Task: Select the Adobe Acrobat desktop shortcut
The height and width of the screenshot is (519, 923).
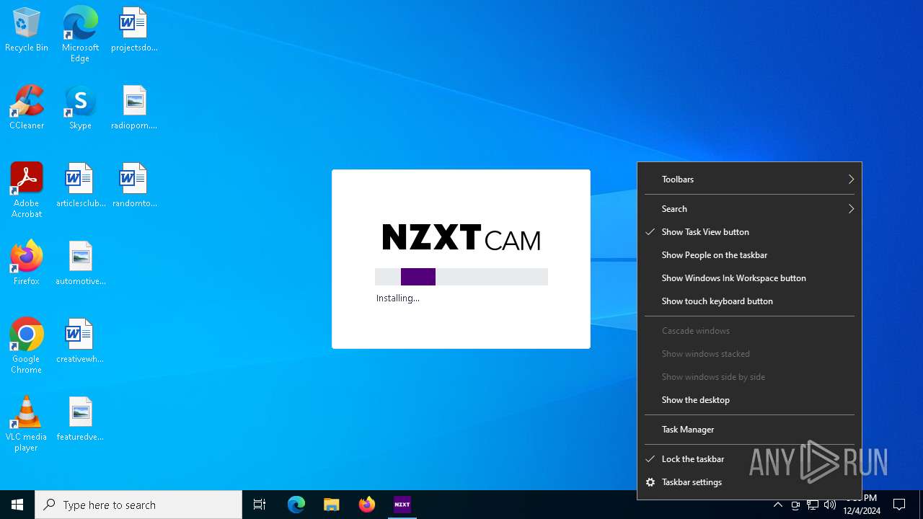Action: pyautogui.click(x=27, y=190)
